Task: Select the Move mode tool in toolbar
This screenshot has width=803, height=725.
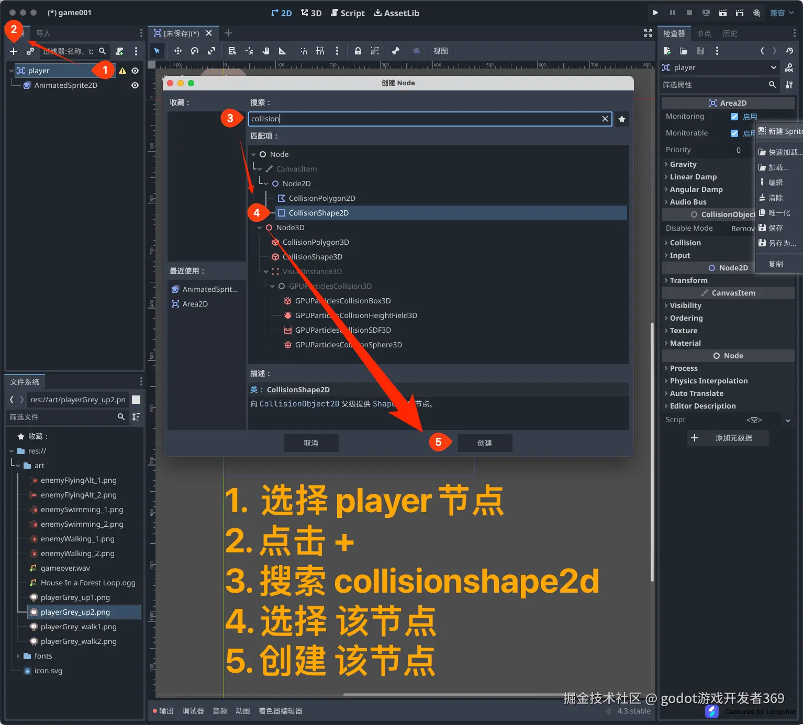Action: (178, 51)
